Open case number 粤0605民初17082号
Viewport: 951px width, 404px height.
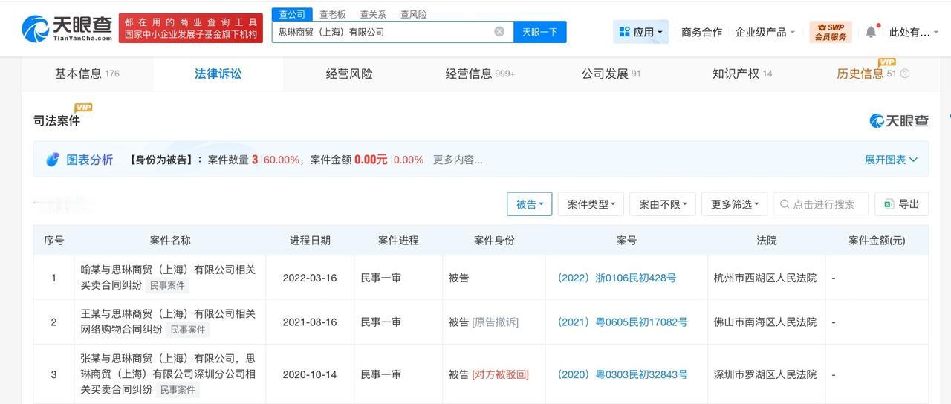pos(623,322)
